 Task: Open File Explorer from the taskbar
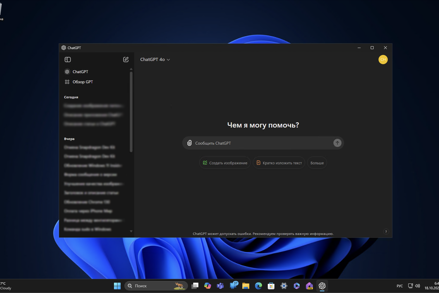click(246, 286)
